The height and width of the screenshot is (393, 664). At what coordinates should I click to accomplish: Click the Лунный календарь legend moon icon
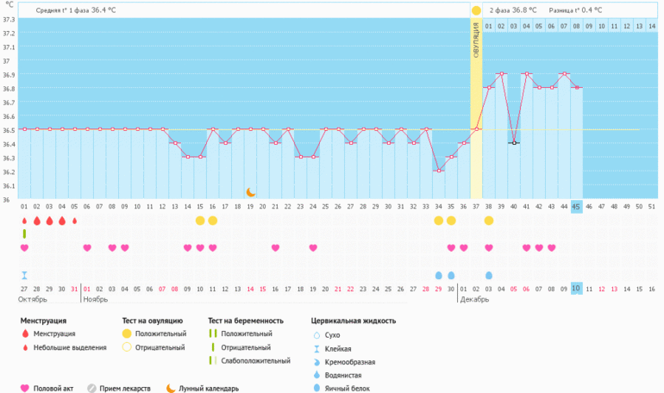171,388
